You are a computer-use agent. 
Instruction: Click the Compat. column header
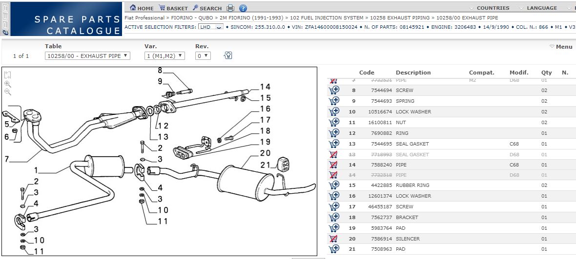coord(482,73)
